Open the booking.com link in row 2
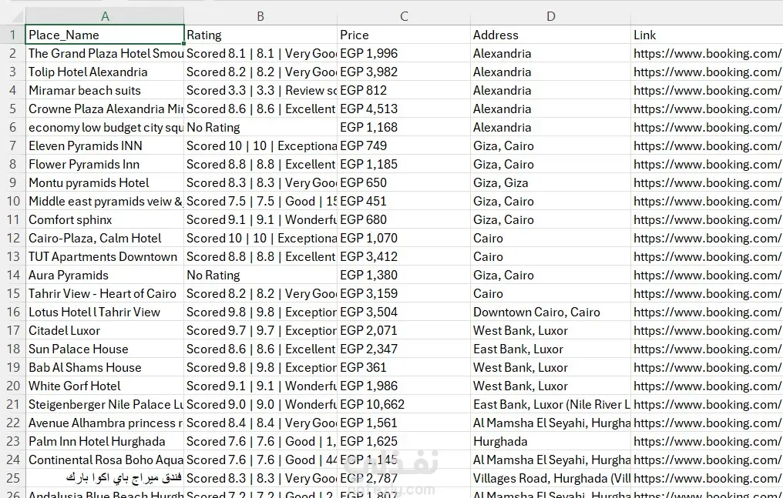Viewport: 783px width, 498px height. click(707, 53)
